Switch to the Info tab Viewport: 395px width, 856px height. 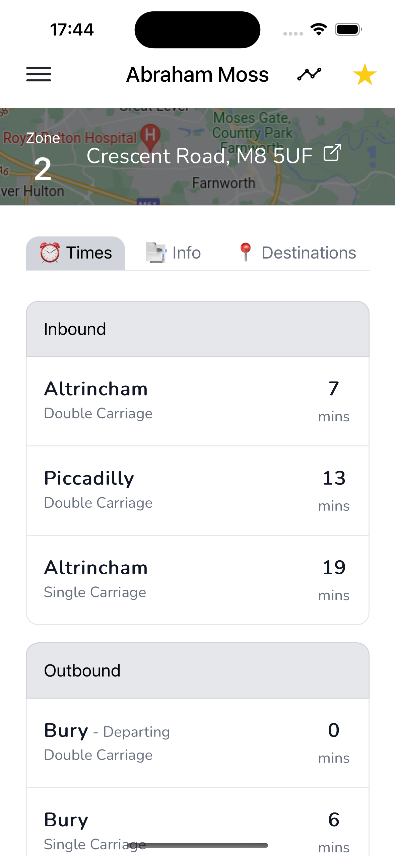(x=186, y=253)
